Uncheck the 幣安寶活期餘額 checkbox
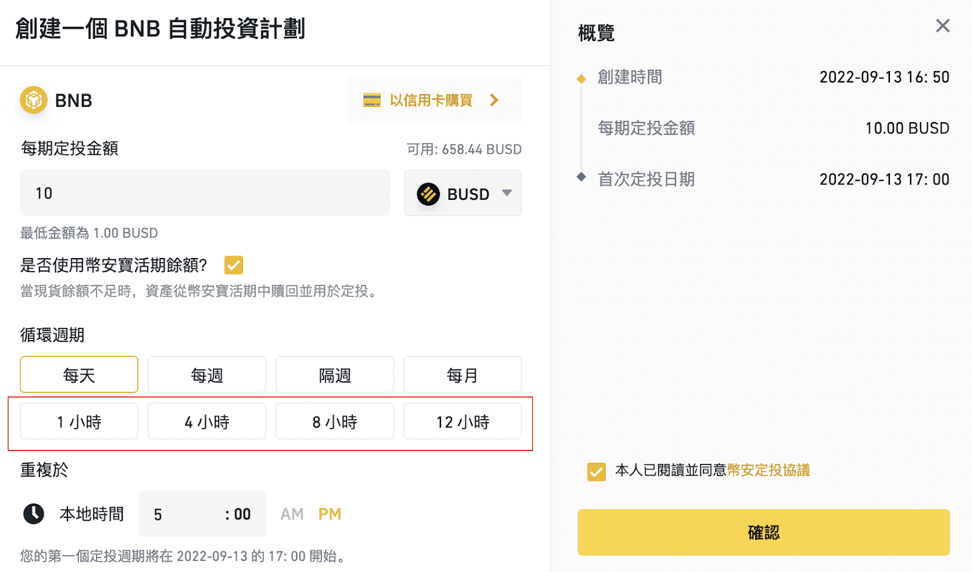 click(234, 265)
